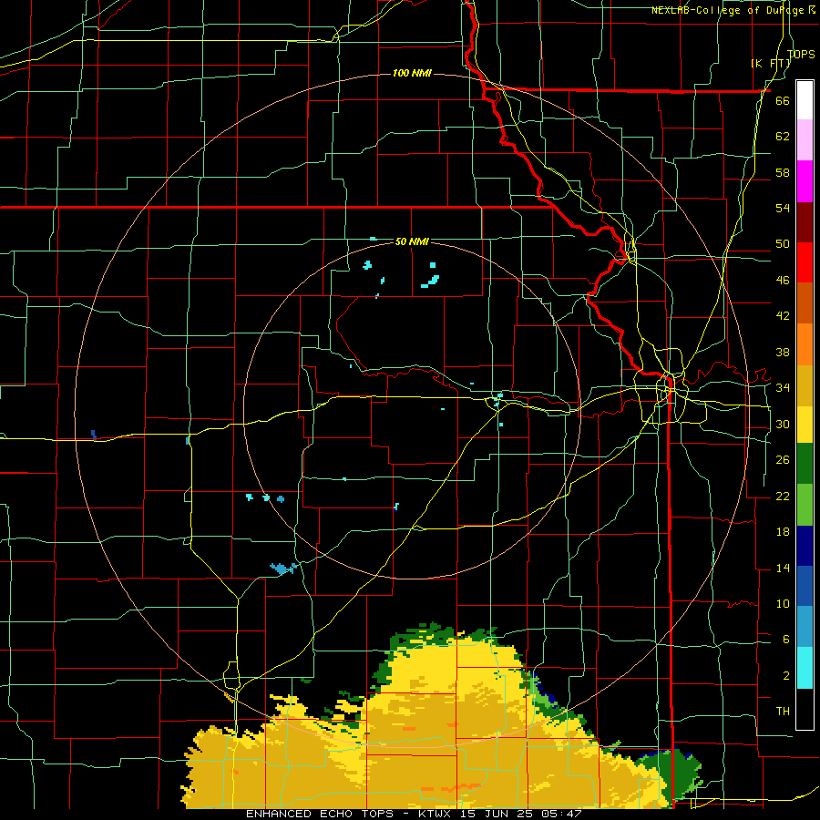
Task: Click the dark red 50-54 kft swatch
Action: [x=805, y=221]
